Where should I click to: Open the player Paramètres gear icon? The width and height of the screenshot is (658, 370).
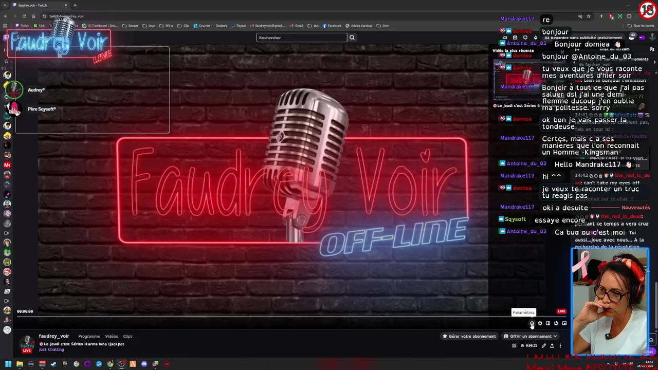coord(532,323)
